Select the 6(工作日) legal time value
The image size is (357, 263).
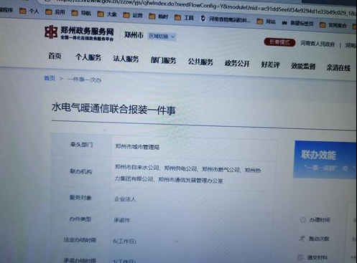coord(124,241)
